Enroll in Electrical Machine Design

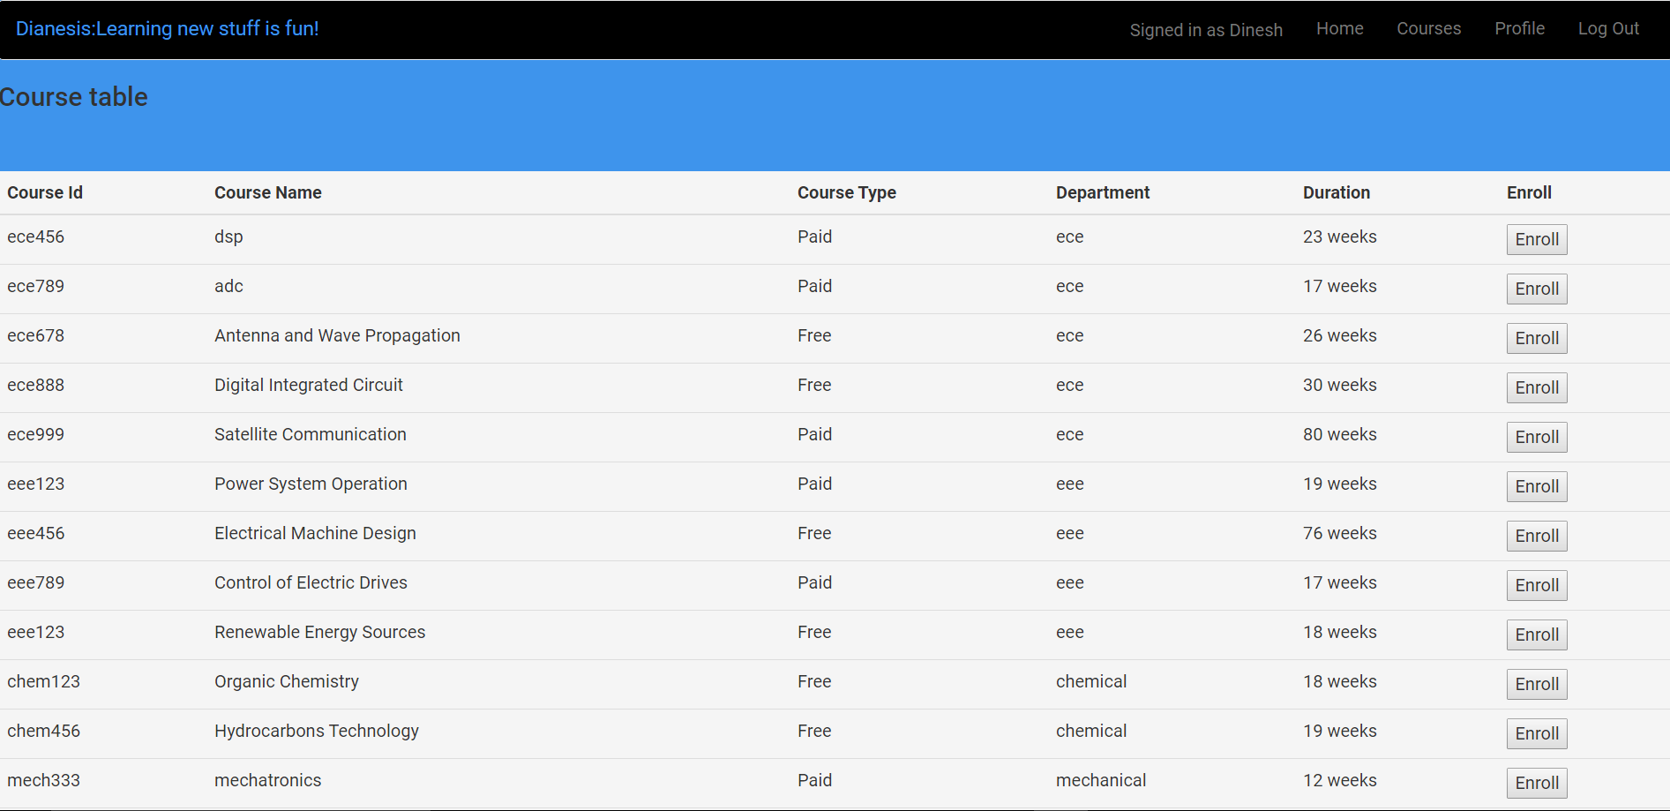click(x=1537, y=536)
